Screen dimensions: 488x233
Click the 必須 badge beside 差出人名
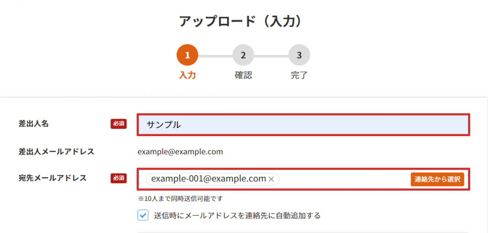tap(118, 123)
